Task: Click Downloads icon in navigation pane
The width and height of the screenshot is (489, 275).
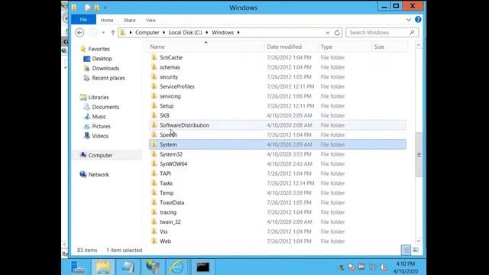Action: click(86, 68)
